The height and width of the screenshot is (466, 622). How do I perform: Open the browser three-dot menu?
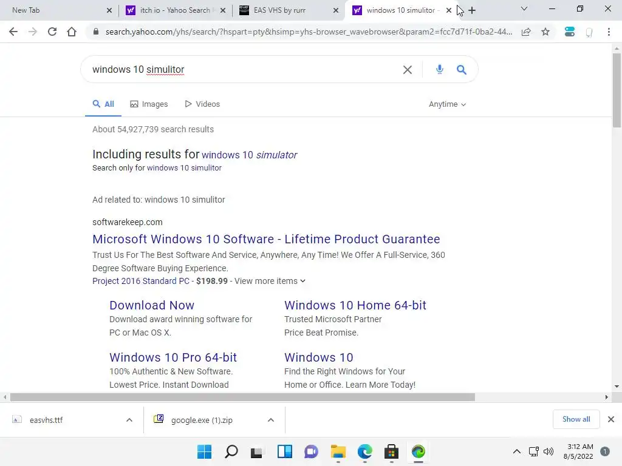pyautogui.click(x=609, y=32)
